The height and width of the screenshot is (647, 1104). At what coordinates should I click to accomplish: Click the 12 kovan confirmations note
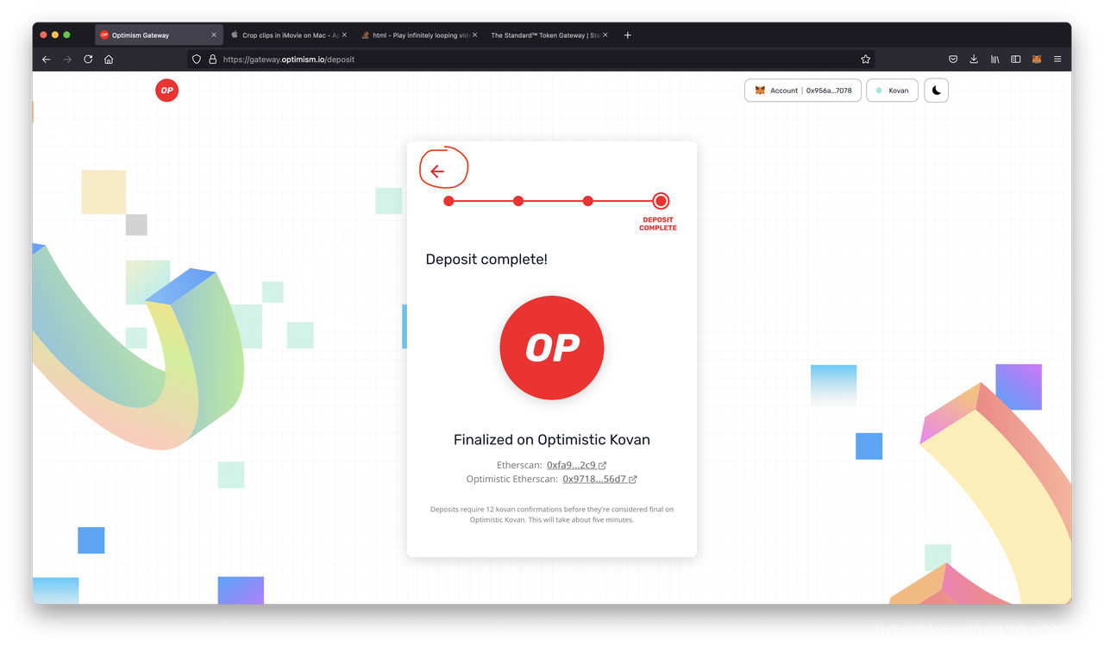click(x=552, y=514)
